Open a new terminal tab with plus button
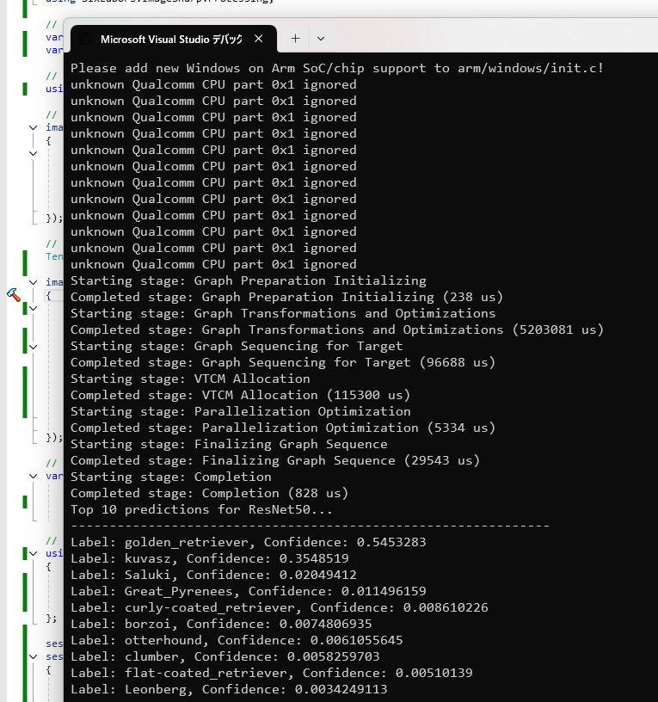658x702 pixels. click(x=295, y=39)
